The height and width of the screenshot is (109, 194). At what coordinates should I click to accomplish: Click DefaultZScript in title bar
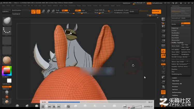pyautogui.click(x=157, y=3)
